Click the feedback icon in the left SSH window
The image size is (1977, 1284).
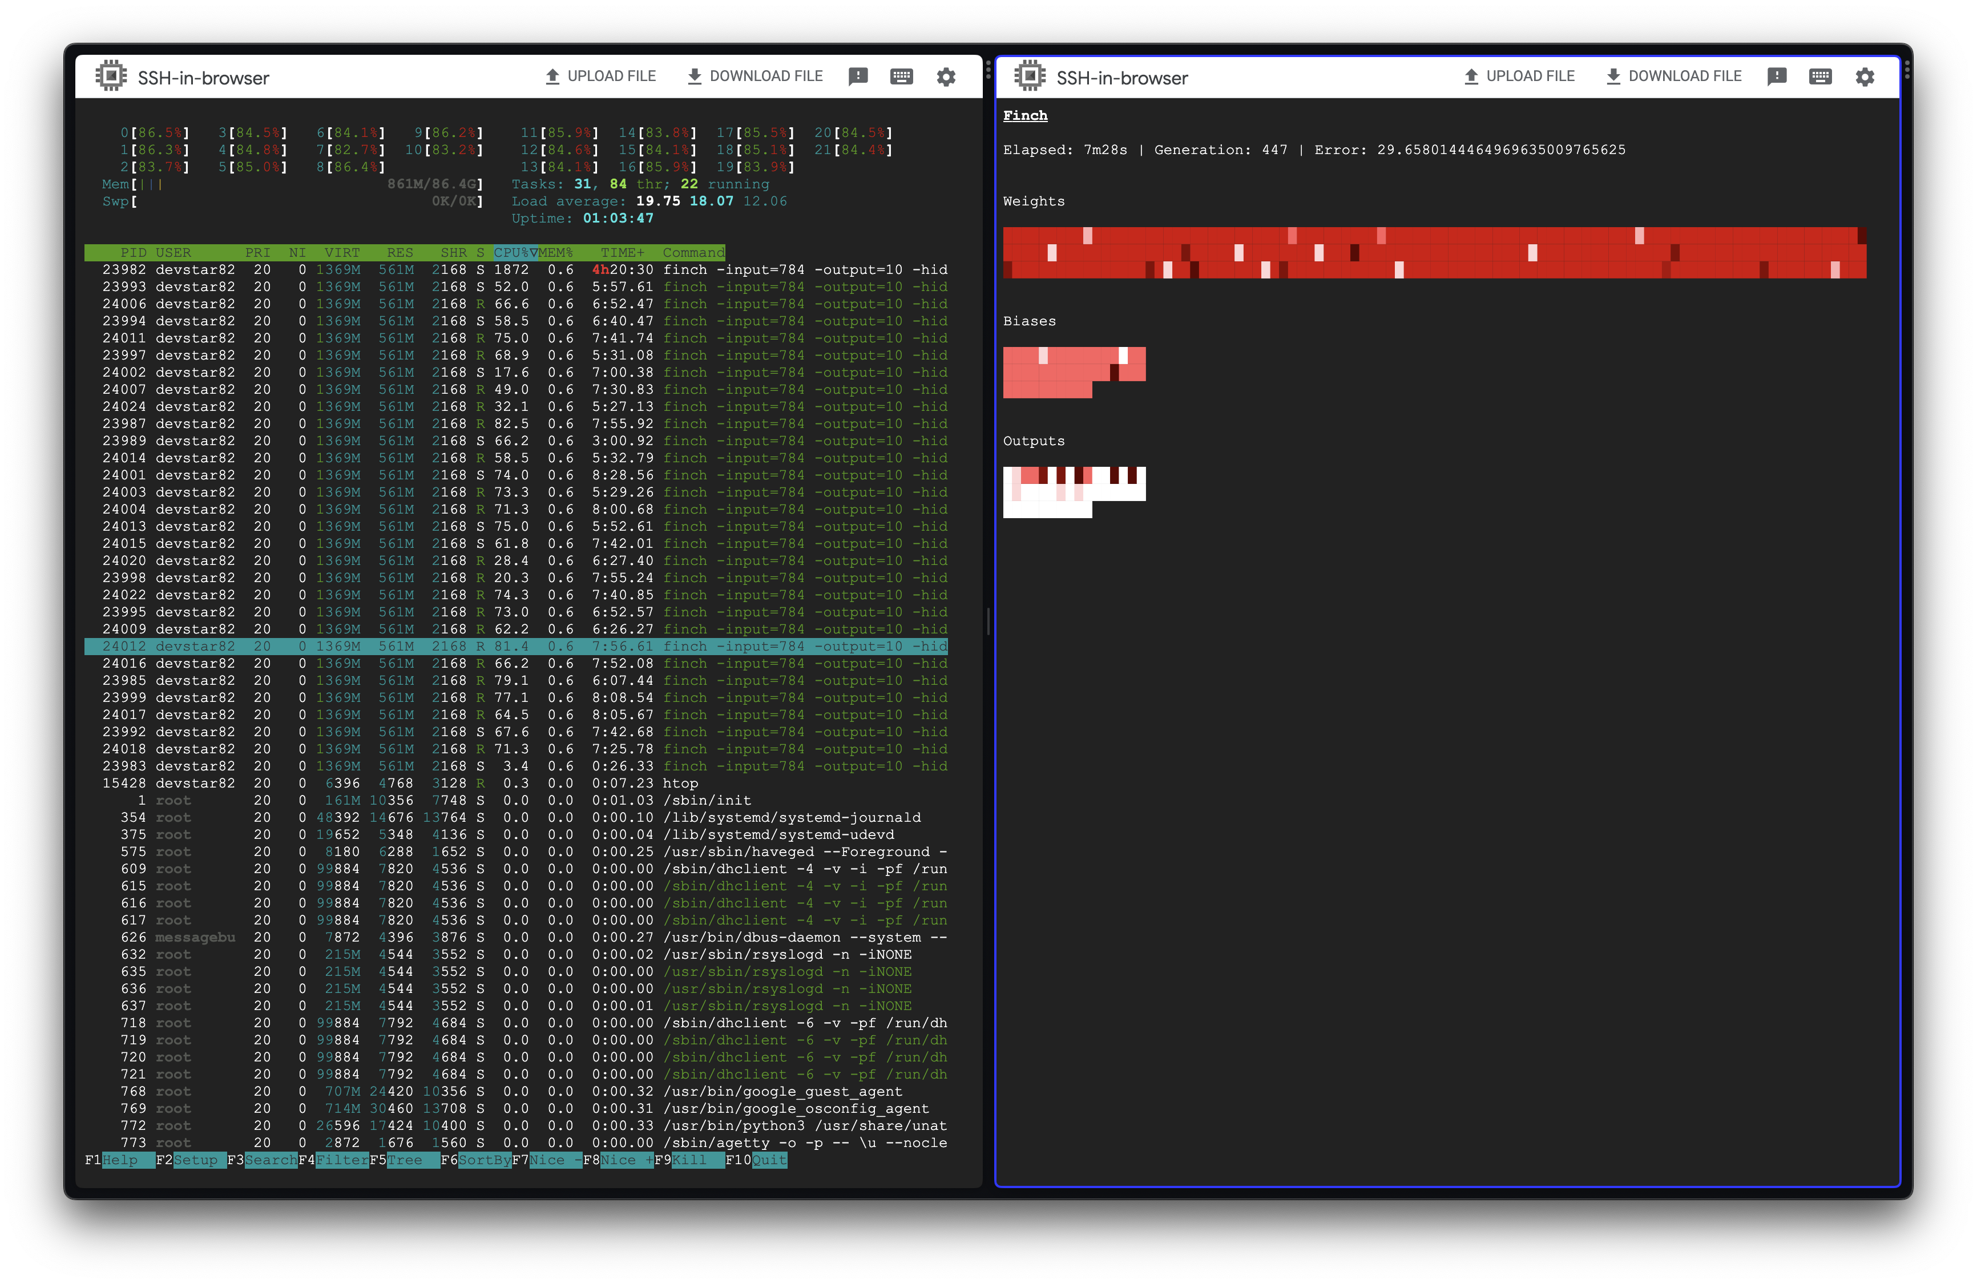858,77
